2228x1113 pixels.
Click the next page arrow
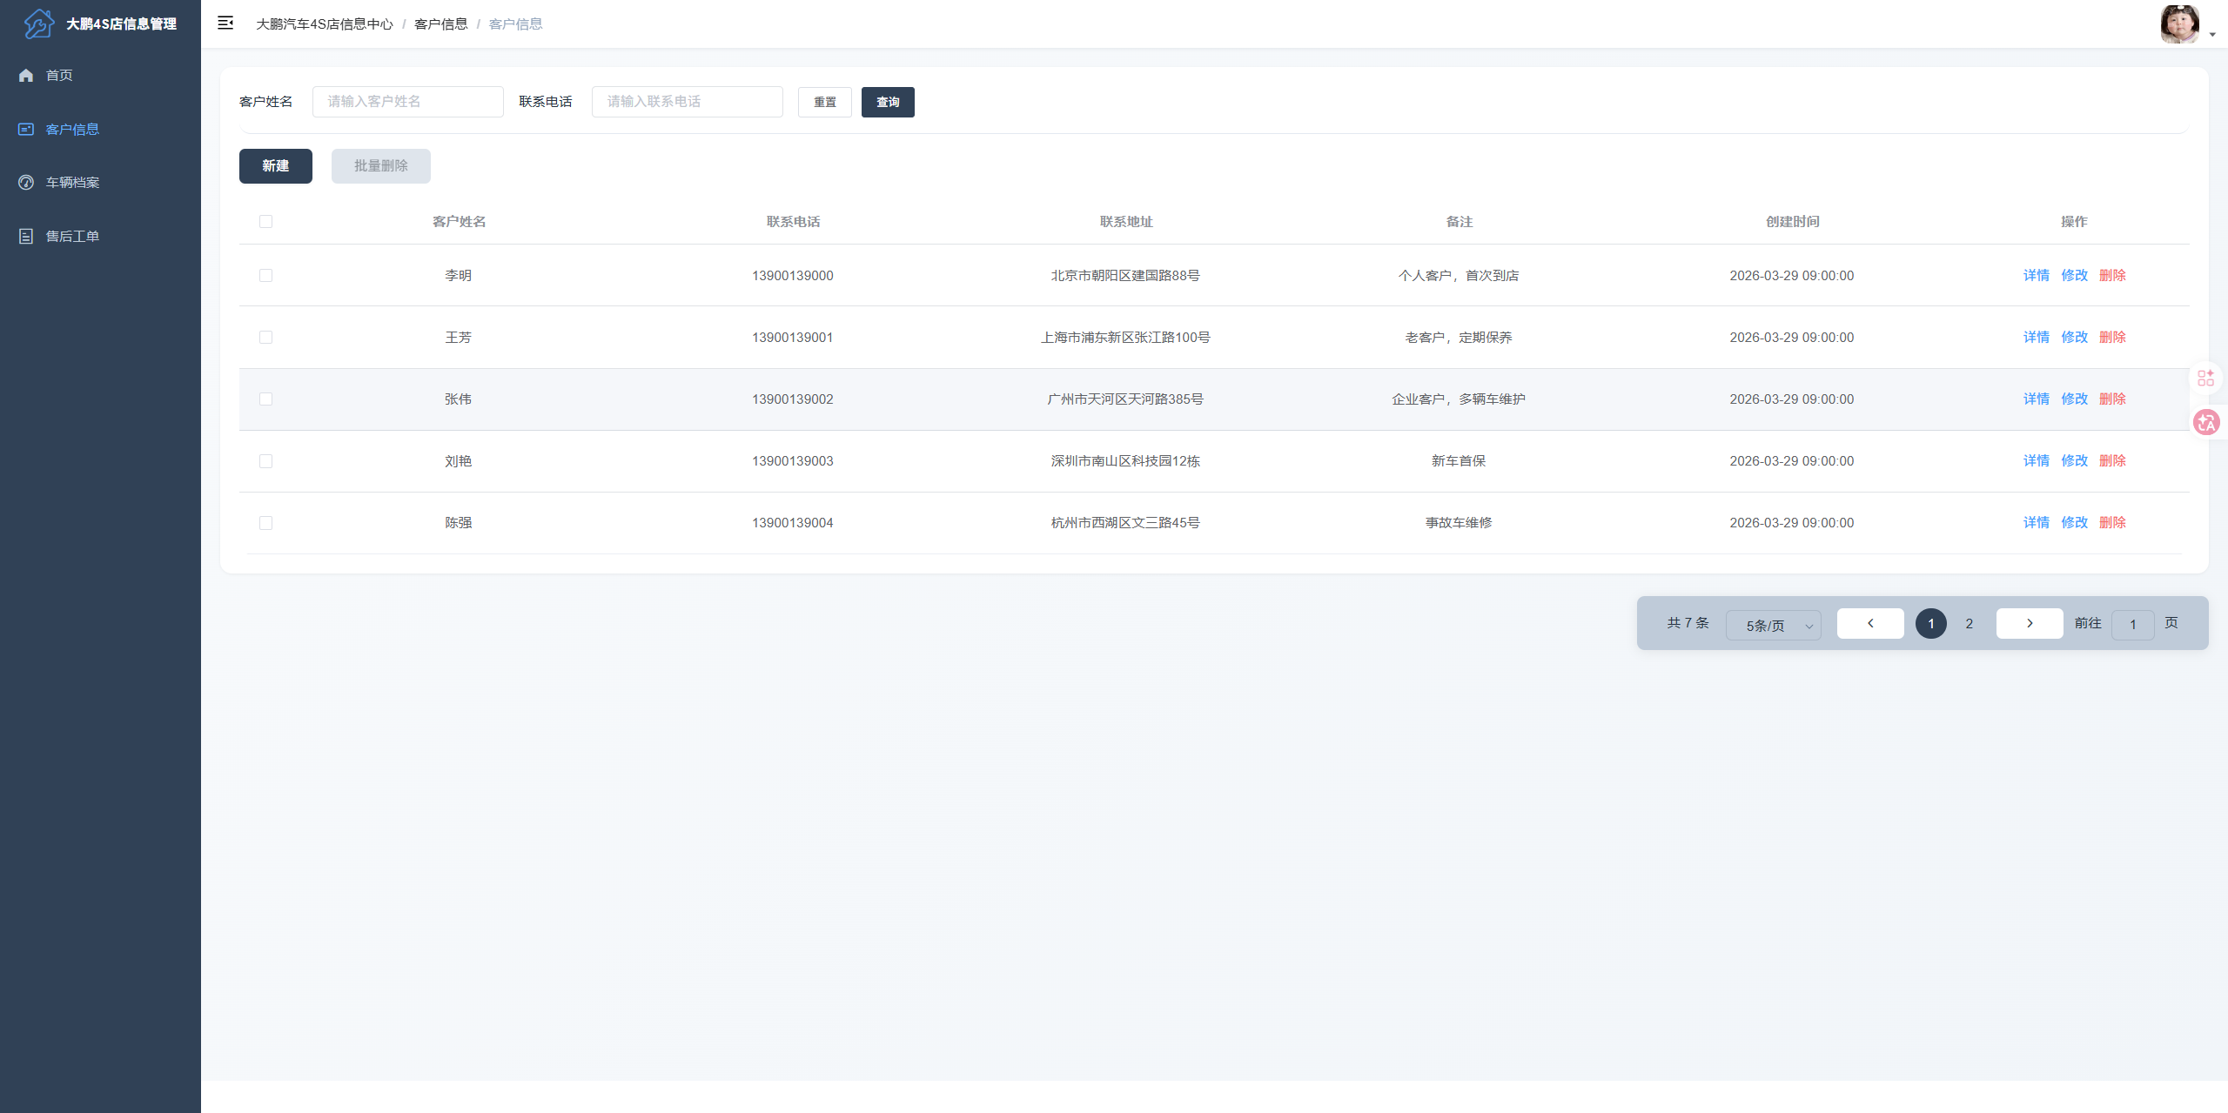2030,624
